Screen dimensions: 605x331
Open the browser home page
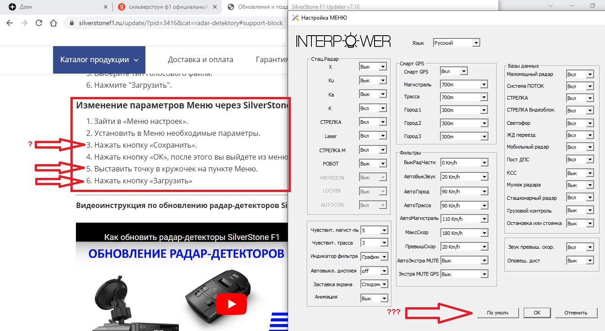click(54, 23)
